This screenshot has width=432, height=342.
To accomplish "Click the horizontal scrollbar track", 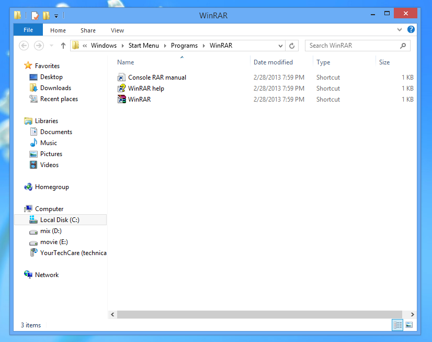I will [262, 314].
